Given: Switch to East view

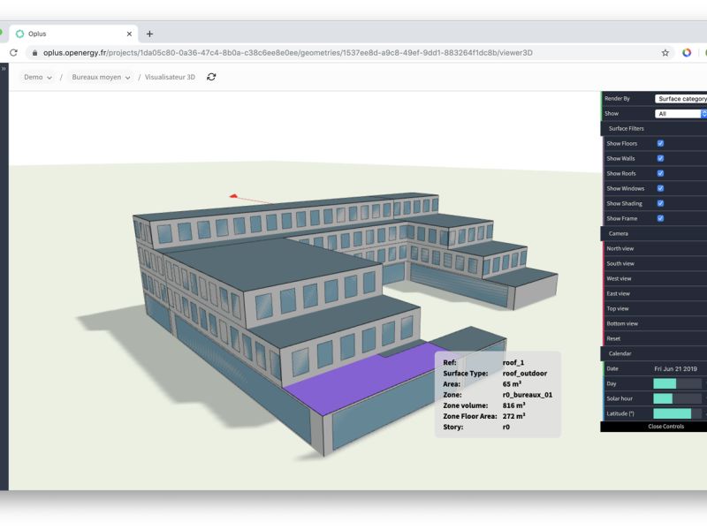Looking at the screenshot, I should pyautogui.click(x=655, y=293).
